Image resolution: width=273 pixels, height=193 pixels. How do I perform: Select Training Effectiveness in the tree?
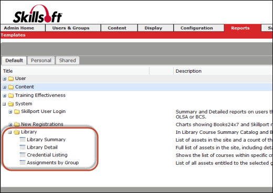40,95
